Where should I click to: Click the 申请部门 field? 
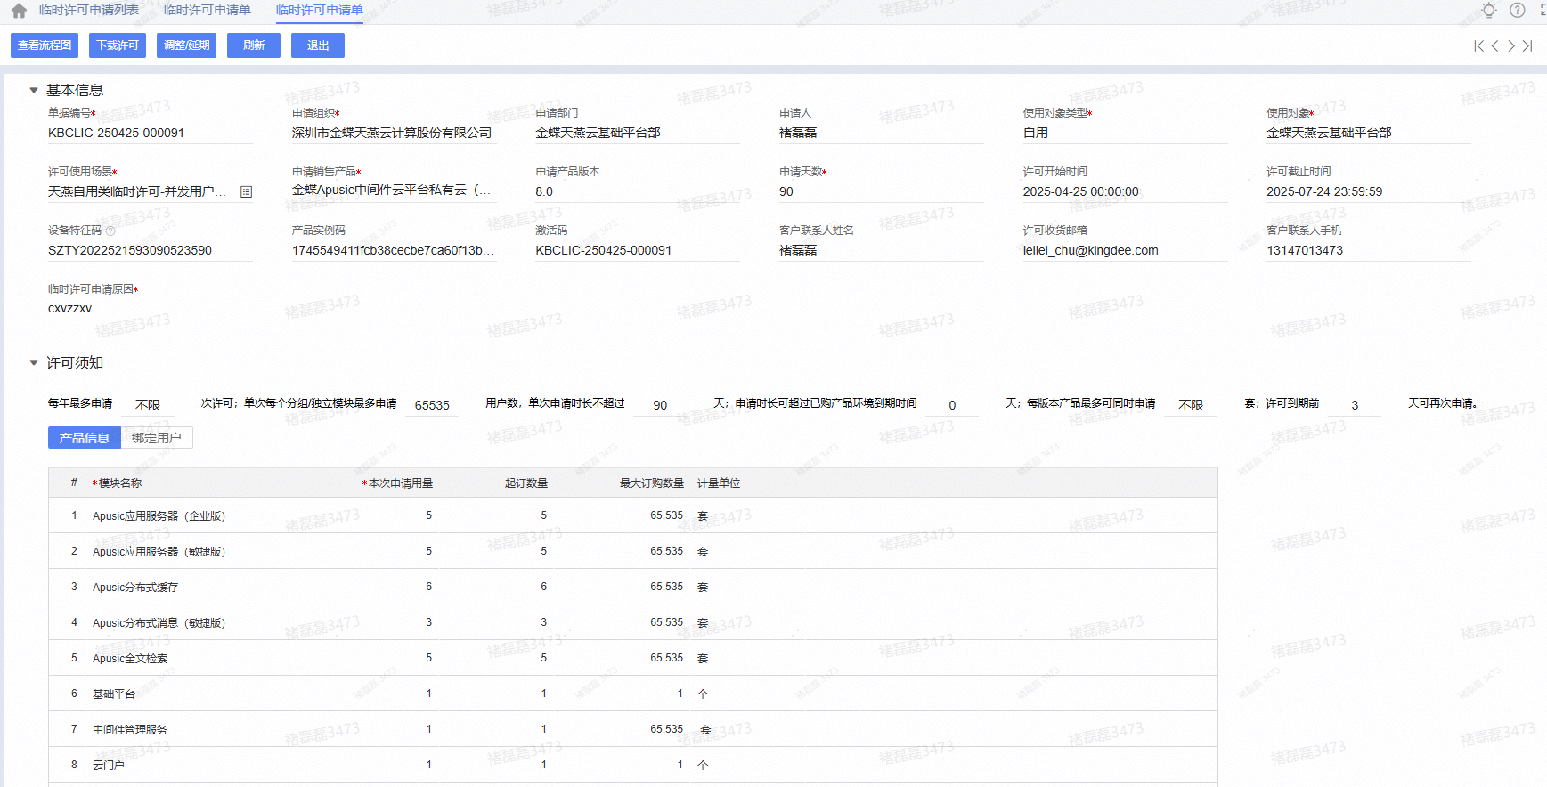tap(638, 133)
